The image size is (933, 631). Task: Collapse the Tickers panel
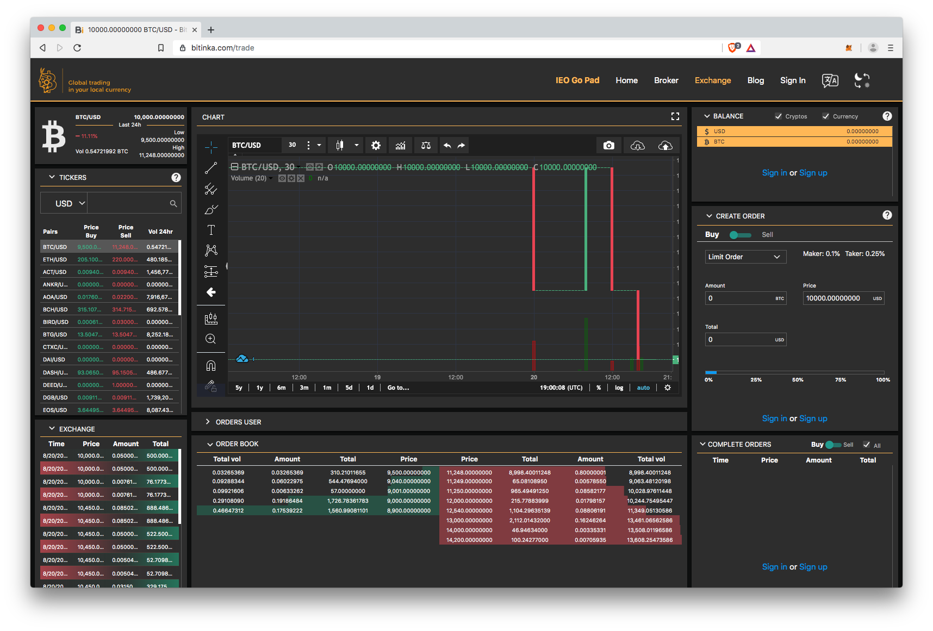click(x=52, y=177)
